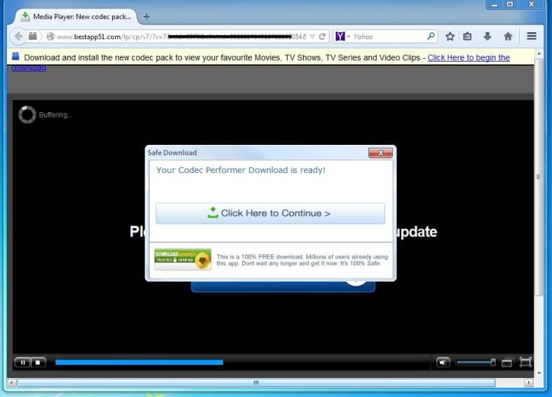Close the Safe Download dialog
552x397 pixels.
(380, 153)
